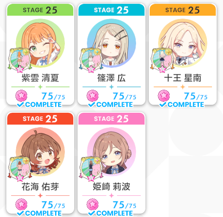Open the green STAGE 25 header

(40, 10)
